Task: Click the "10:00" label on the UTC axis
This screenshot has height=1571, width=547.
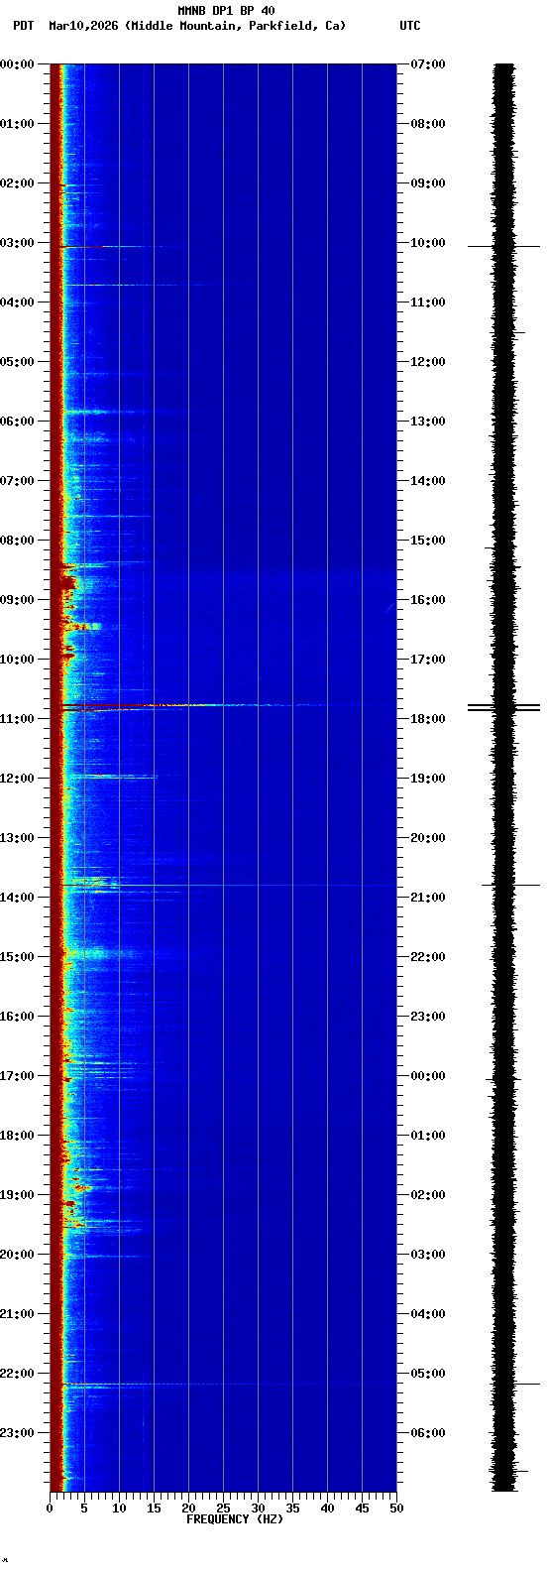Action: (x=428, y=243)
